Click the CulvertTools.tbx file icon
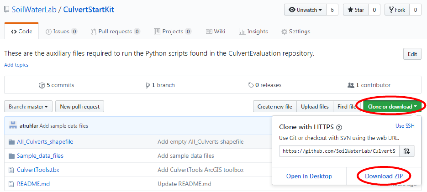Image resolution: width=427 pixels, height=192 pixels. 11,170
